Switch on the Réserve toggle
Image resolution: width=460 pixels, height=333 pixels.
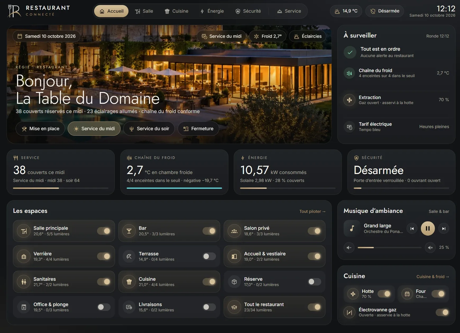(x=314, y=282)
